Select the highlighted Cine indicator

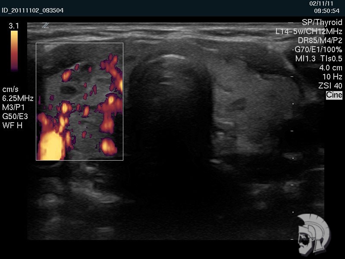click(x=334, y=95)
